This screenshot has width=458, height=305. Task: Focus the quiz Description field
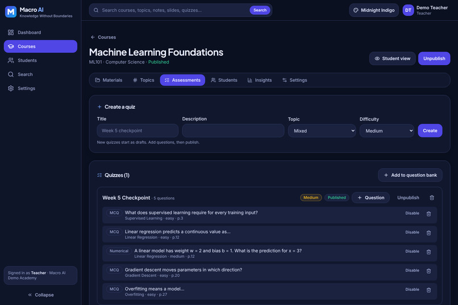pos(233,131)
